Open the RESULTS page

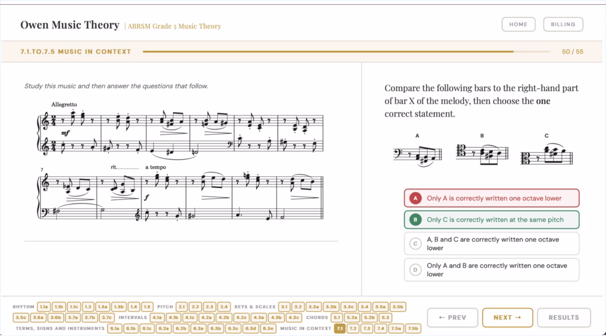564,318
